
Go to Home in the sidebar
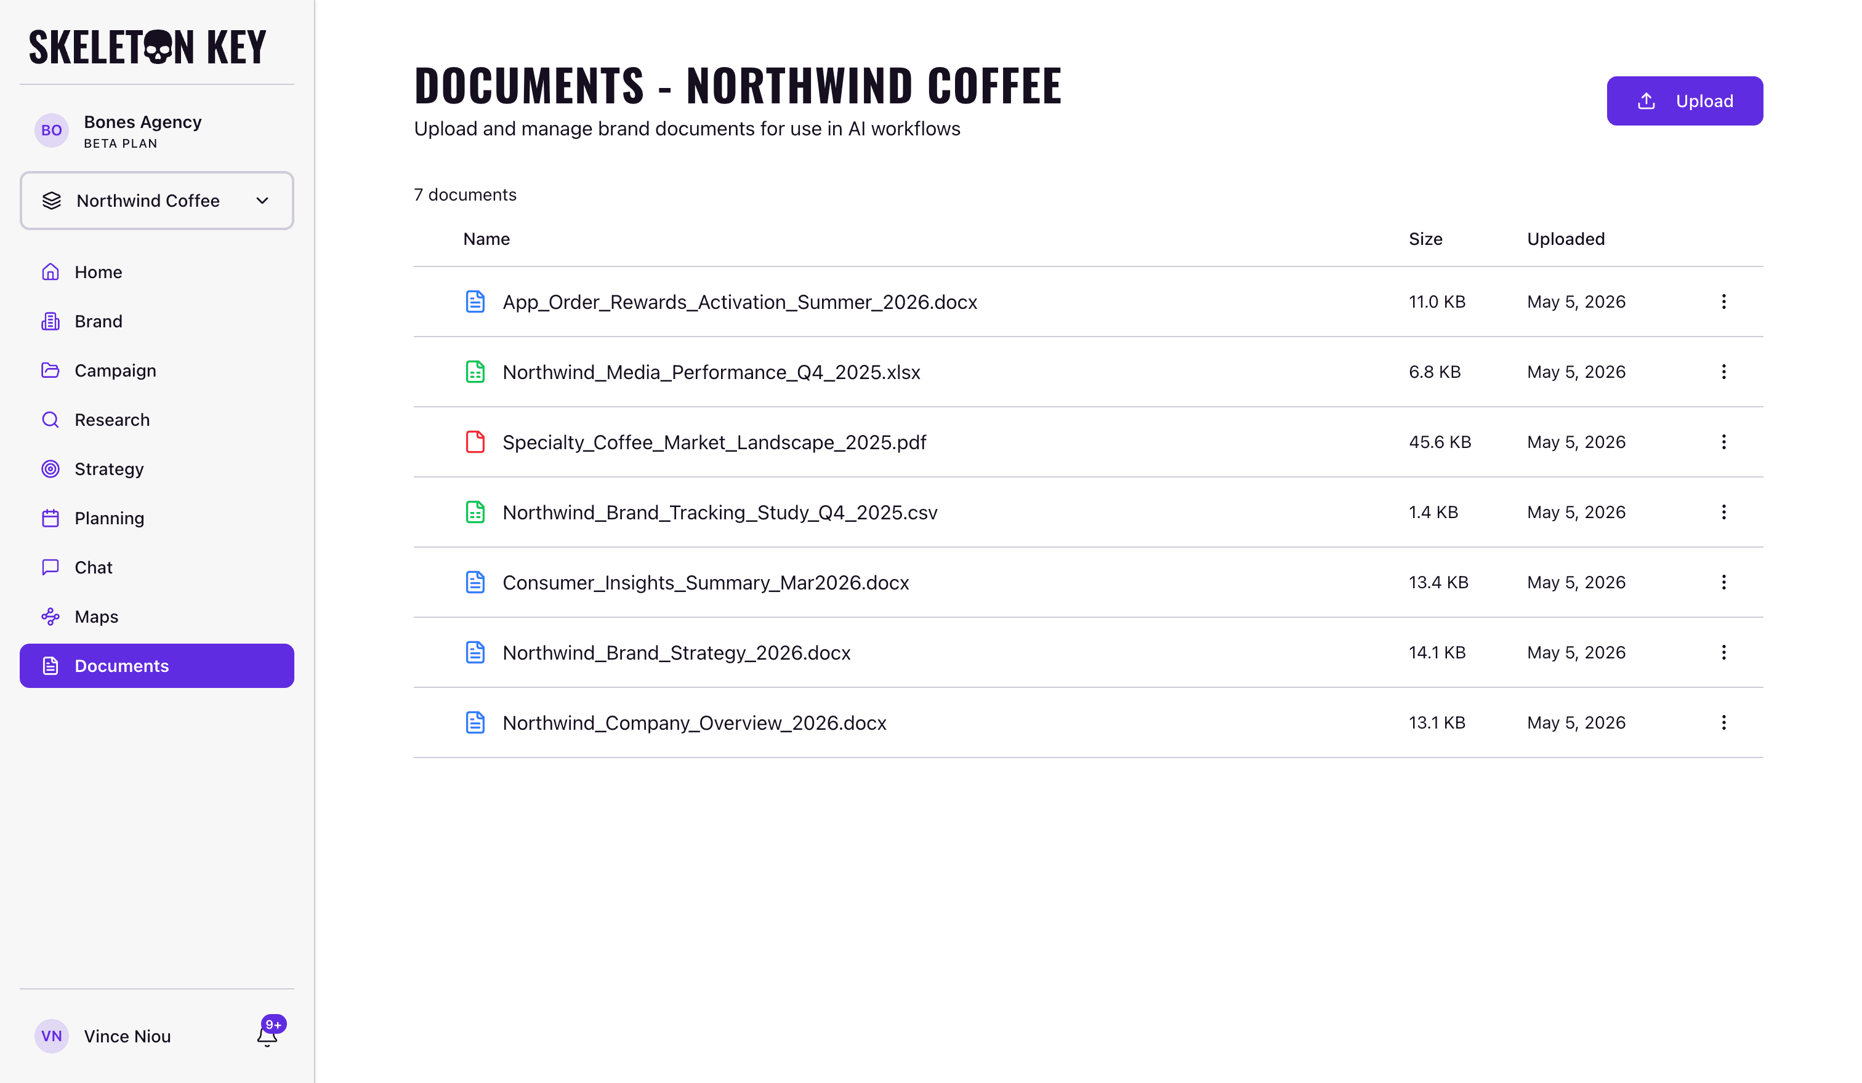coord(156,271)
